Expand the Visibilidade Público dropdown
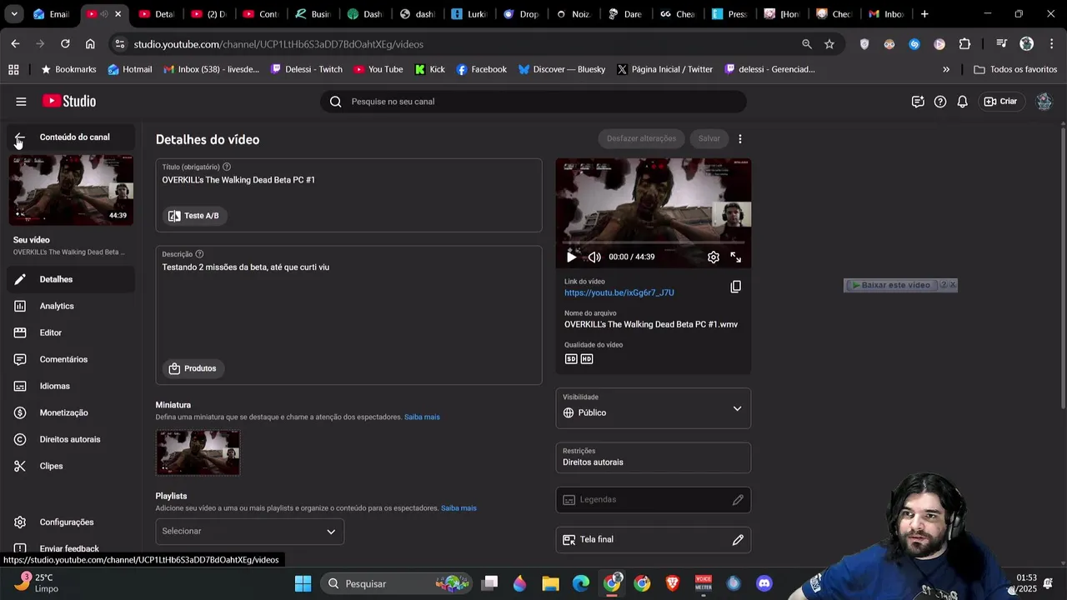Screen dimensions: 1067x600 click(x=654, y=408)
